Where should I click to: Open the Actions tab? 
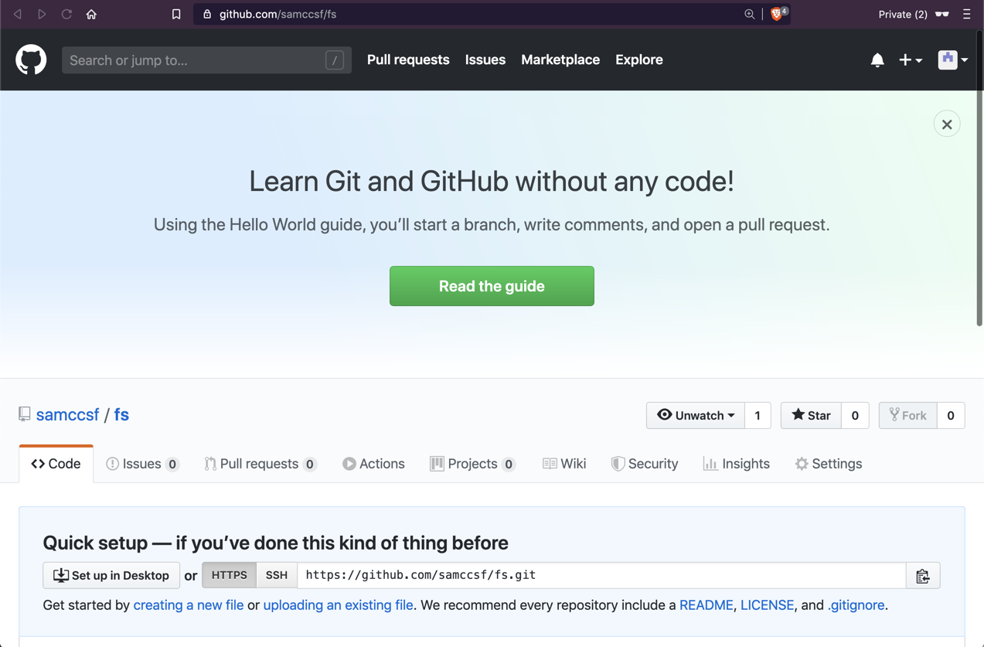click(373, 464)
